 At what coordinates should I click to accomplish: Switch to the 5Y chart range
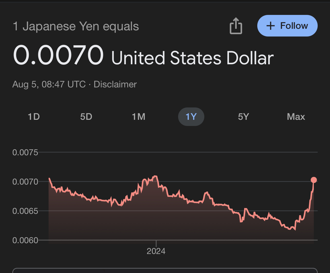click(243, 117)
